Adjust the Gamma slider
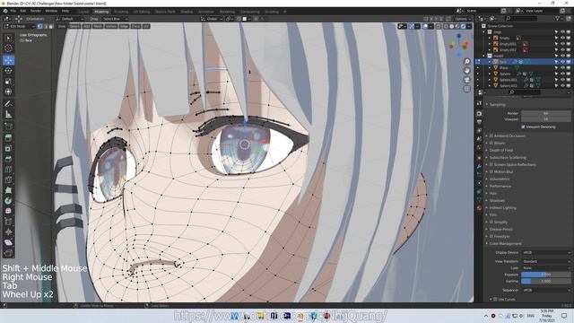 [x=546, y=281]
